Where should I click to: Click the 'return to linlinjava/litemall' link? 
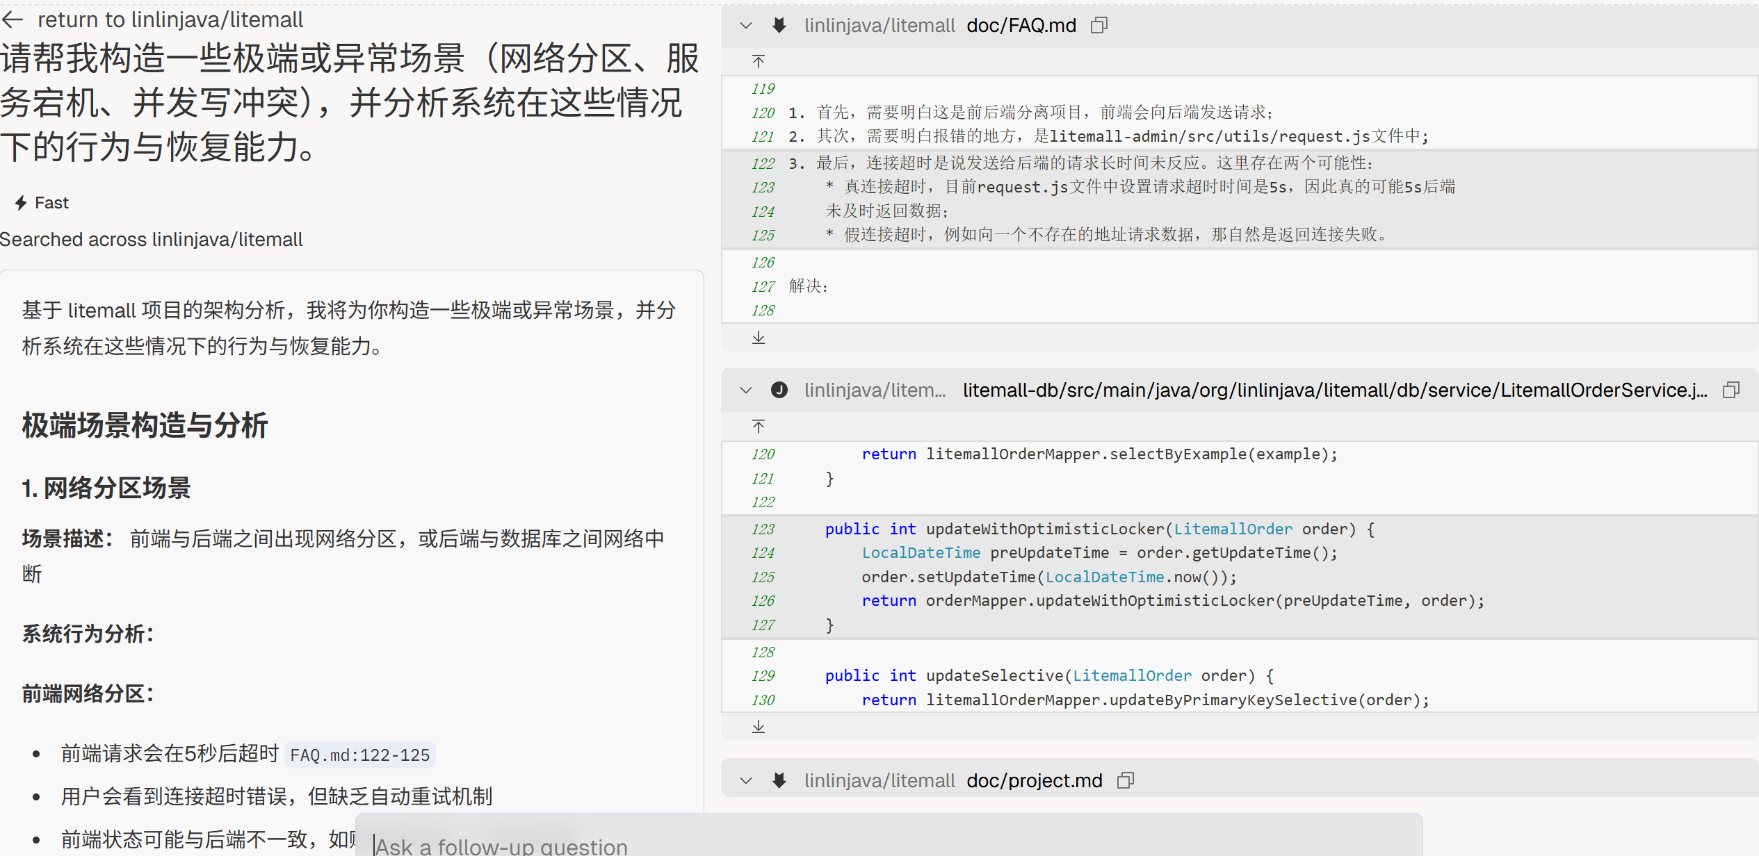[x=170, y=19]
